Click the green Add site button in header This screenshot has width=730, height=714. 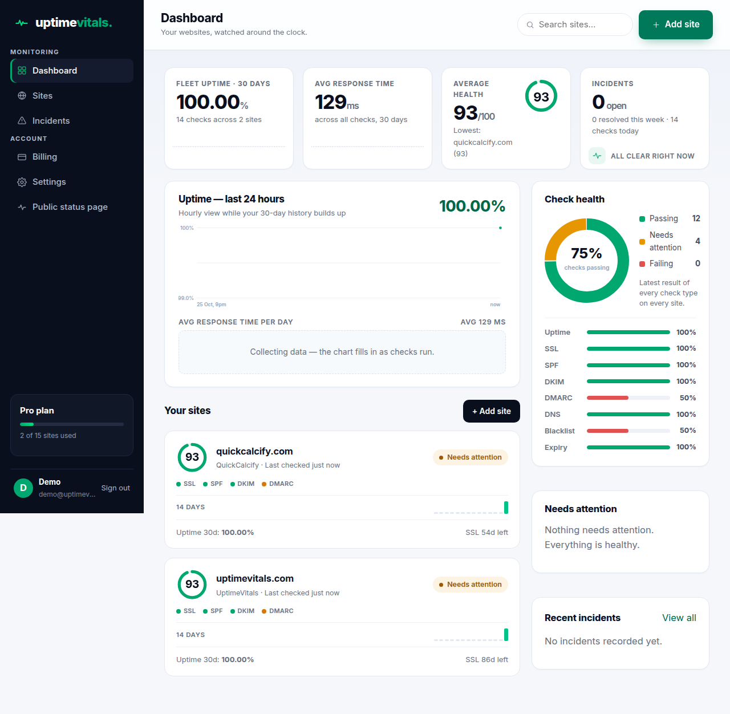coord(676,25)
